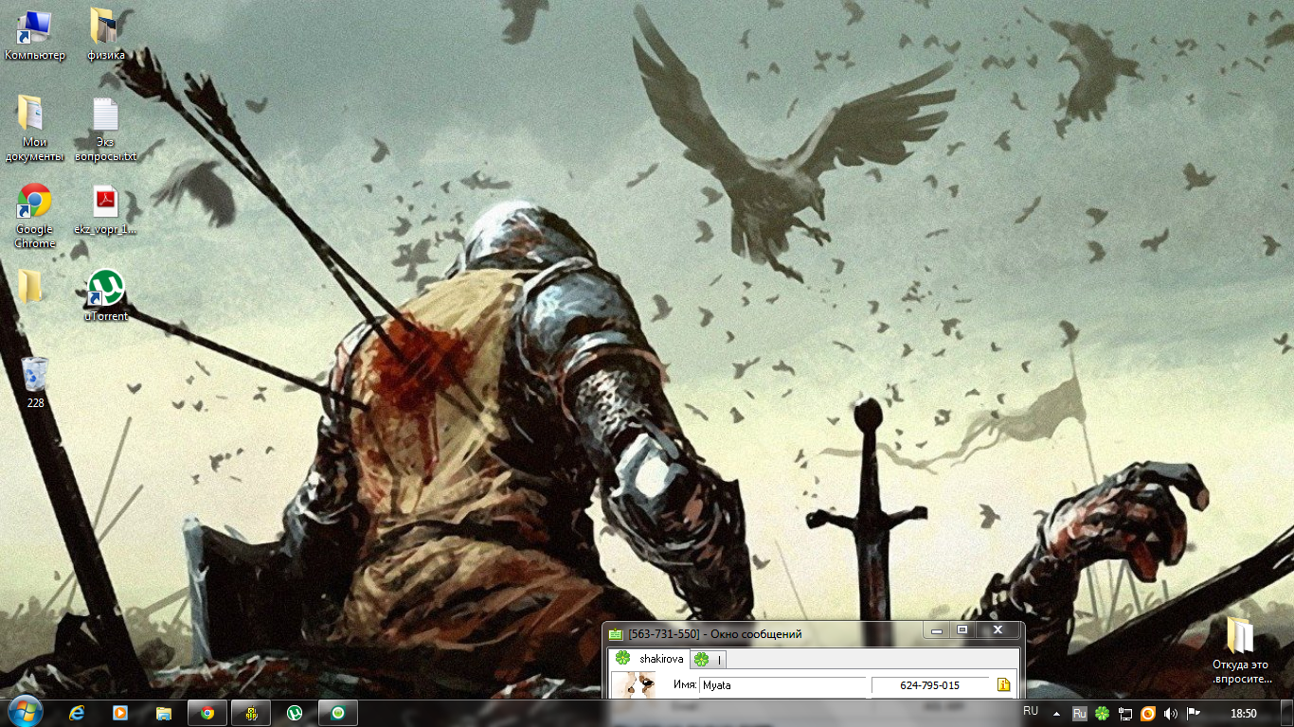This screenshot has height=727, width=1294.
Task: Select the Экз вопросы.txt text file
Action: point(105,129)
